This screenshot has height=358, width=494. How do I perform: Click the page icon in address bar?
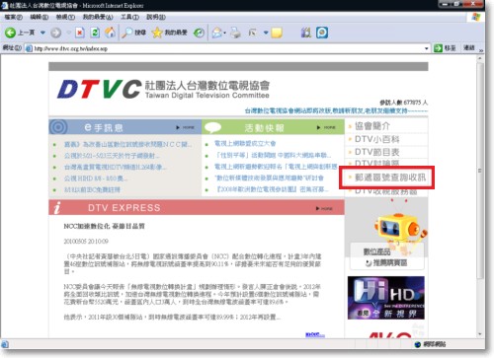pos(29,48)
